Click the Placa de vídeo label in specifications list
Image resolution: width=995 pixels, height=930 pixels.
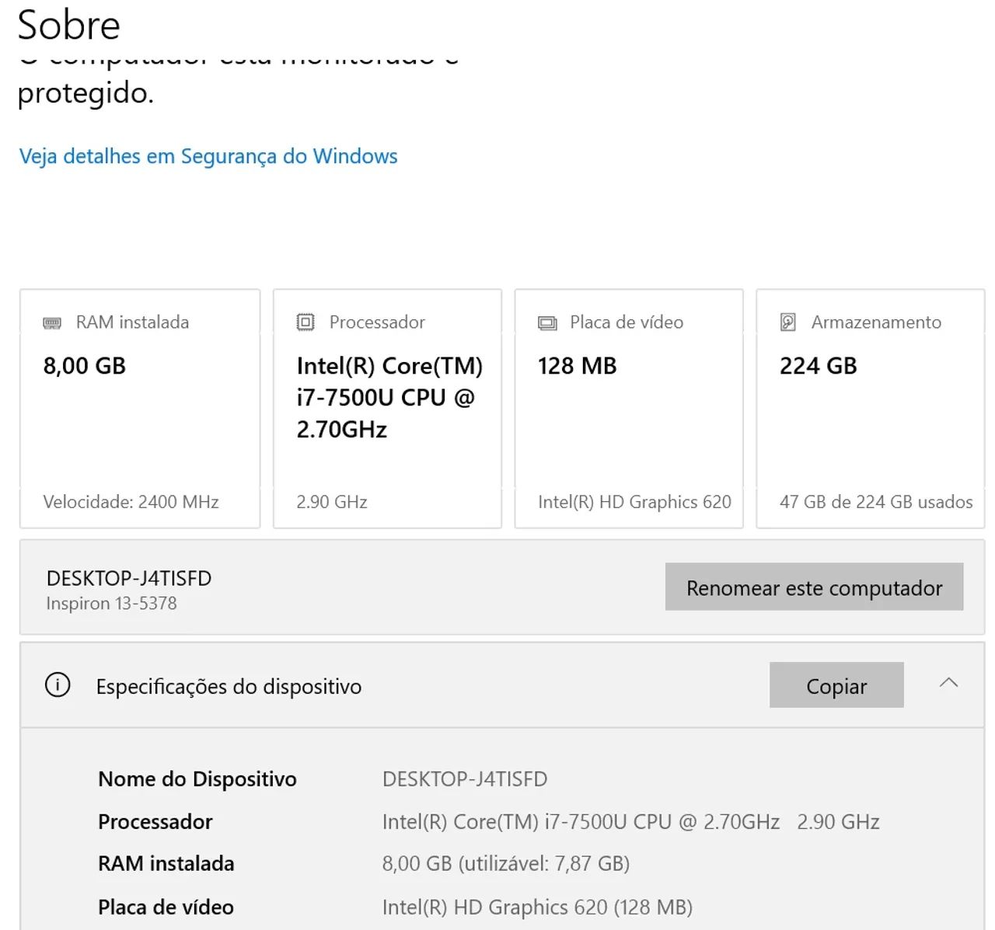coord(166,907)
